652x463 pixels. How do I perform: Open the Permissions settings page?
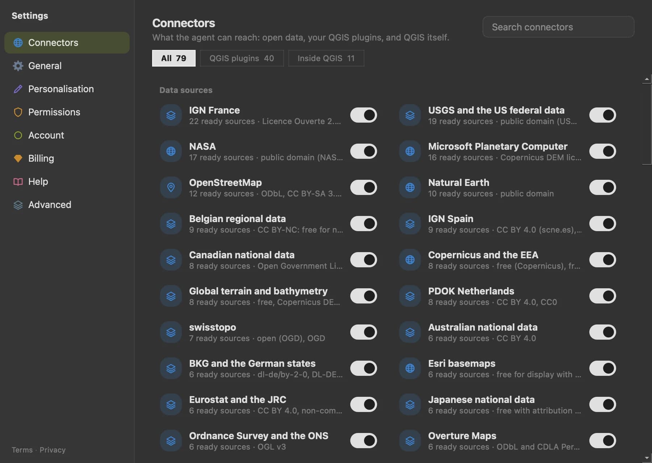(67, 112)
